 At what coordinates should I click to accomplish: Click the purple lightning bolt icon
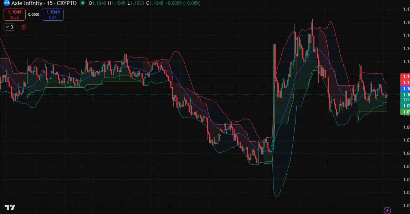[x=387, y=210]
